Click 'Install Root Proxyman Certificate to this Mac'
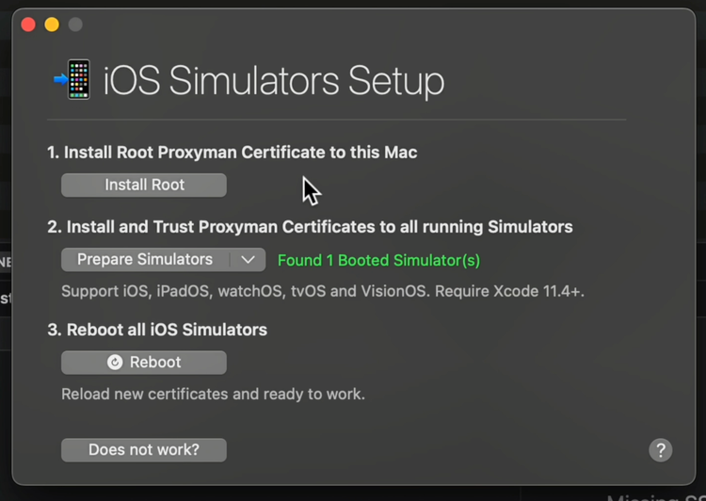Image resolution: width=706 pixels, height=501 pixels. [x=233, y=153]
